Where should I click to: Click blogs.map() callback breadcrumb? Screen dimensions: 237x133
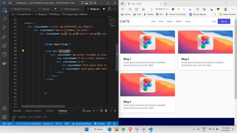(75, 14)
